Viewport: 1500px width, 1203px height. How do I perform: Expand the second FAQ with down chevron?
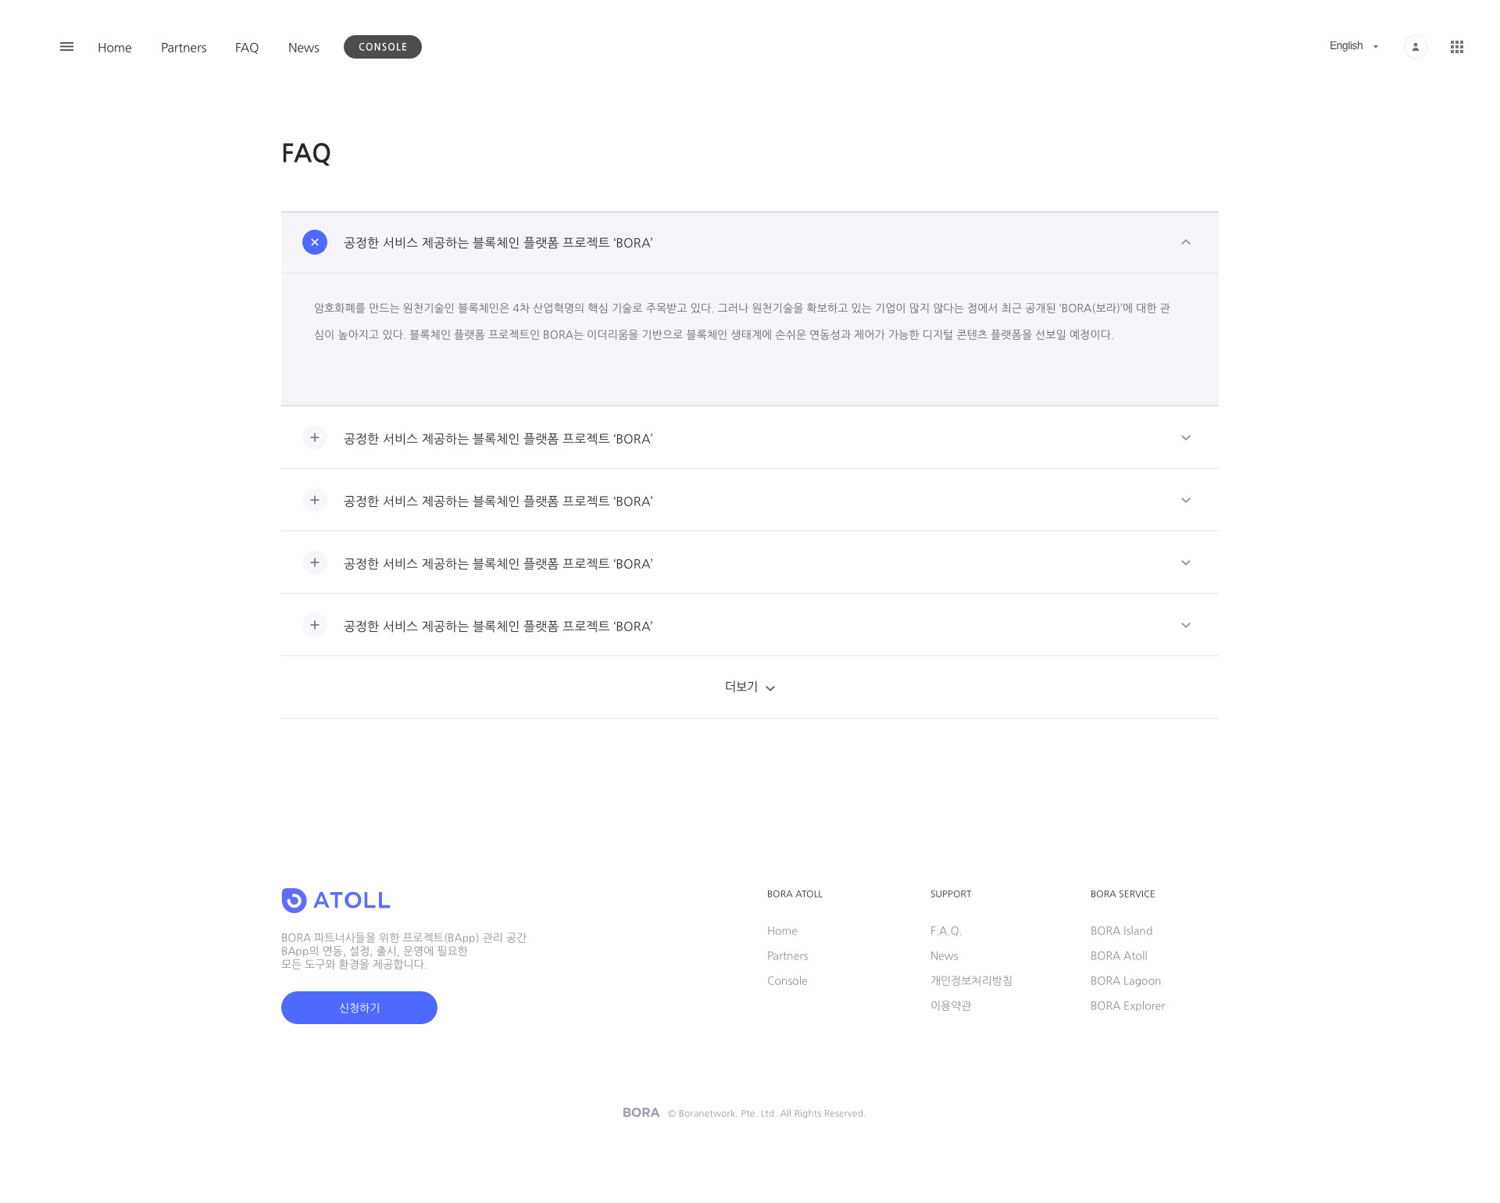[x=1185, y=437]
